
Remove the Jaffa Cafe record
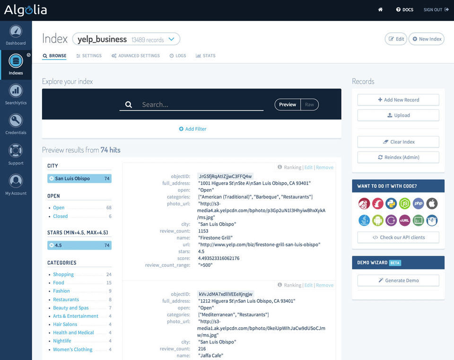[x=324, y=285]
